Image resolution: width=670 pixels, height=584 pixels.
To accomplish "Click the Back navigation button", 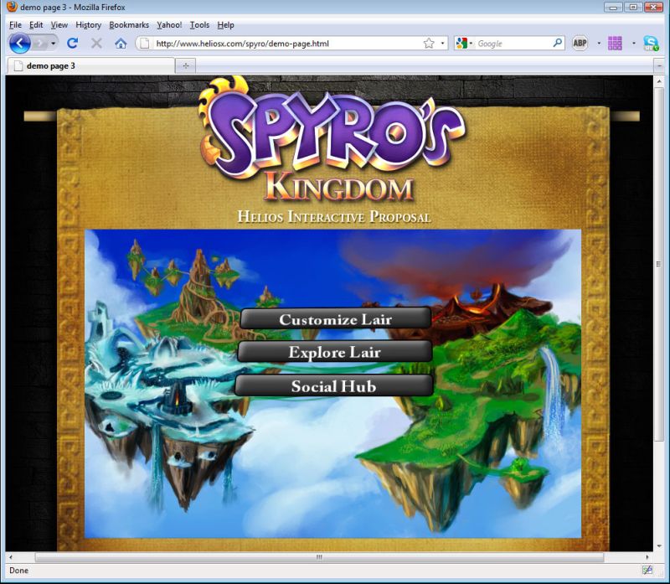I will (x=19, y=44).
